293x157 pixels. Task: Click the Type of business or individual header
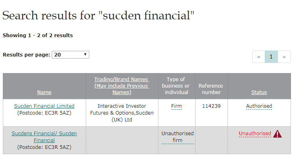tap(176, 86)
